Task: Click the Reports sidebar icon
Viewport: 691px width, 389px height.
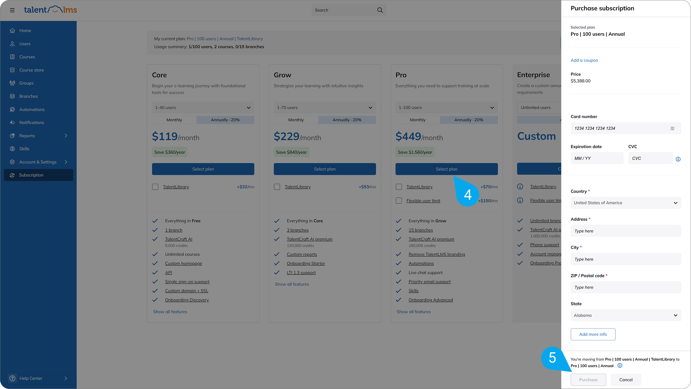Action: pyautogui.click(x=12, y=136)
